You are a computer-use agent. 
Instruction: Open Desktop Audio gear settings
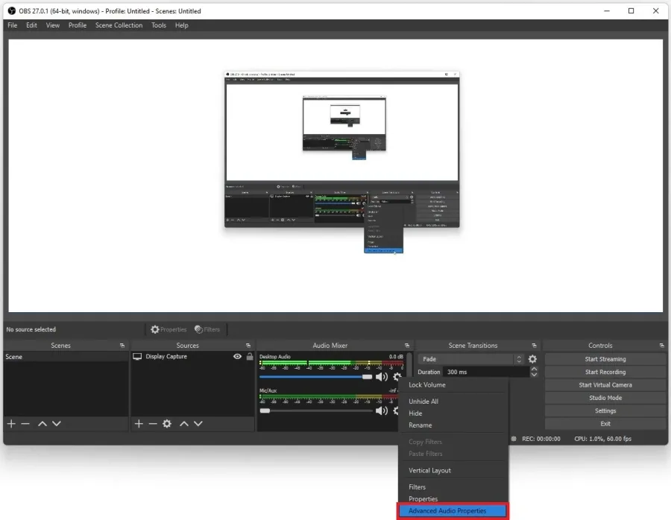[x=397, y=377]
